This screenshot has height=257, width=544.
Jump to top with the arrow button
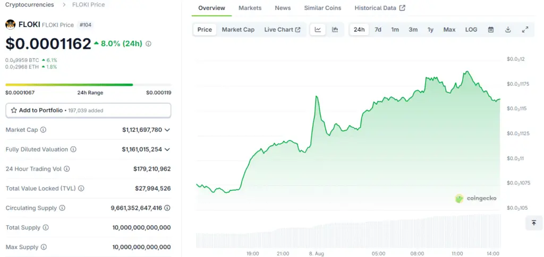(534, 223)
